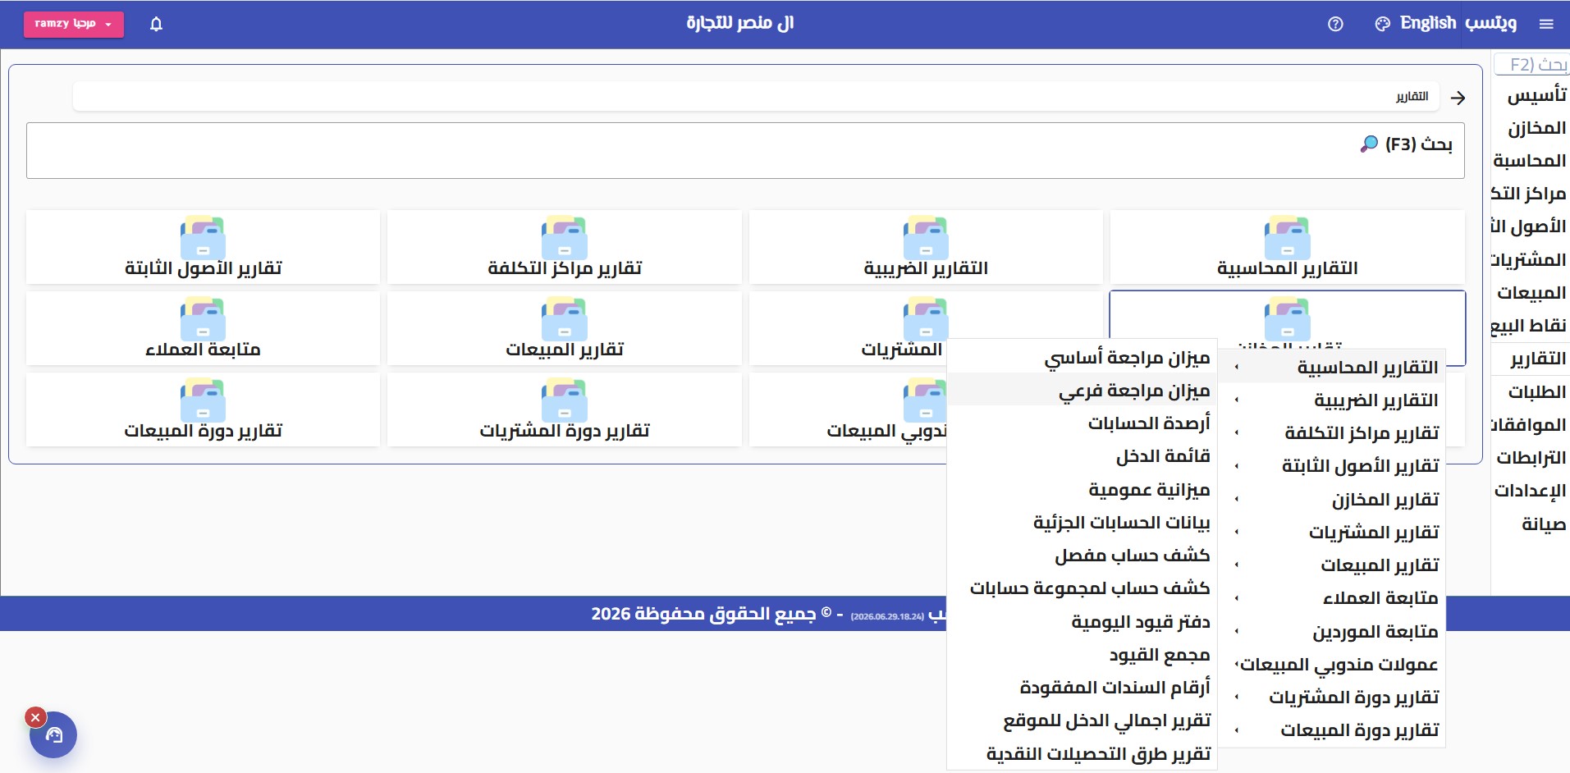The height and width of the screenshot is (773, 1570).
Task: Open المحاسبة in the sidebar
Action: tap(1530, 161)
